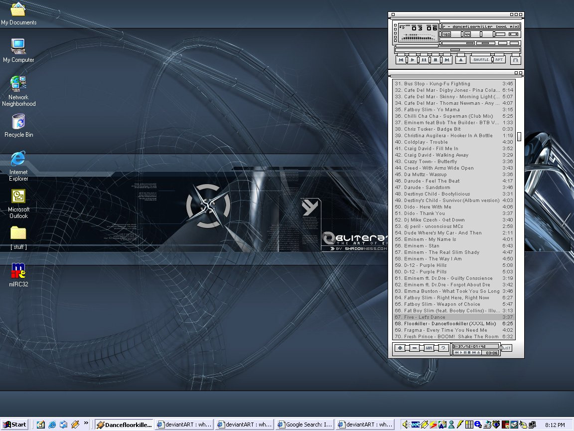This screenshot has height=431, width=574.
Task: Select track 45 Da Muttz - Wassup
Action: coord(453,175)
